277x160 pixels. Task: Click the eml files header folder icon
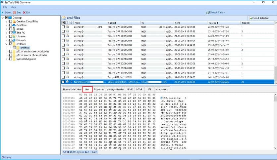[64, 18]
